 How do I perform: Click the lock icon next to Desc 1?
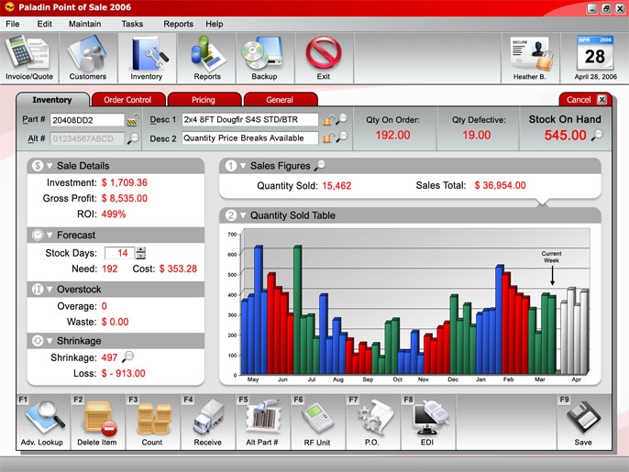pos(327,120)
